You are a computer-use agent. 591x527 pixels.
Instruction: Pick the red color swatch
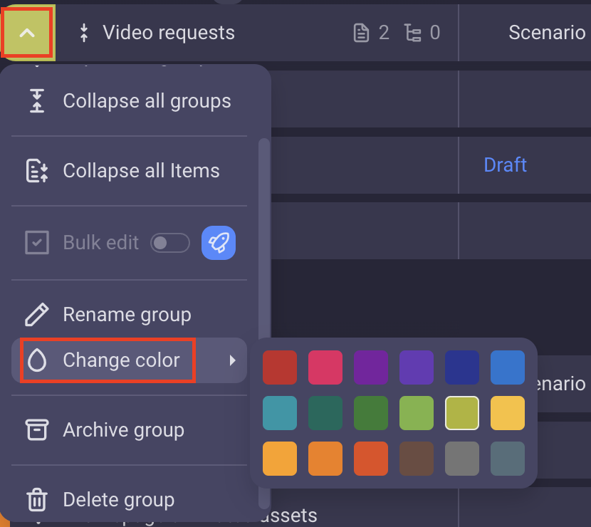click(x=280, y=367)
